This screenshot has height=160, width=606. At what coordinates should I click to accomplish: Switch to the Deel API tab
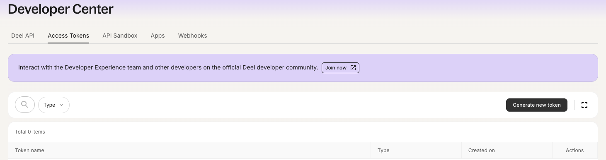click(x=23, y=36)
